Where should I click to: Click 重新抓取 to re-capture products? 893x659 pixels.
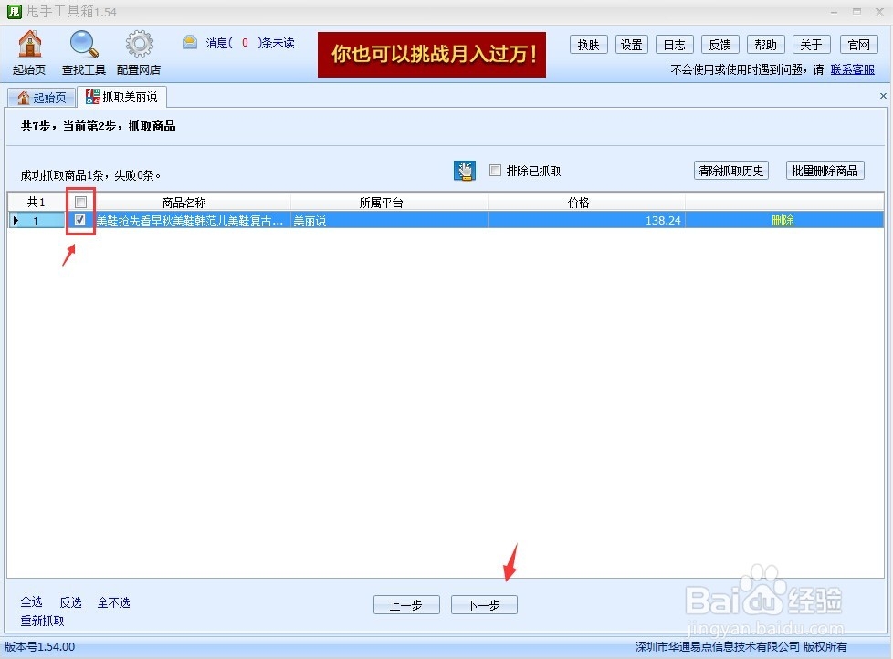coord(42,621)
